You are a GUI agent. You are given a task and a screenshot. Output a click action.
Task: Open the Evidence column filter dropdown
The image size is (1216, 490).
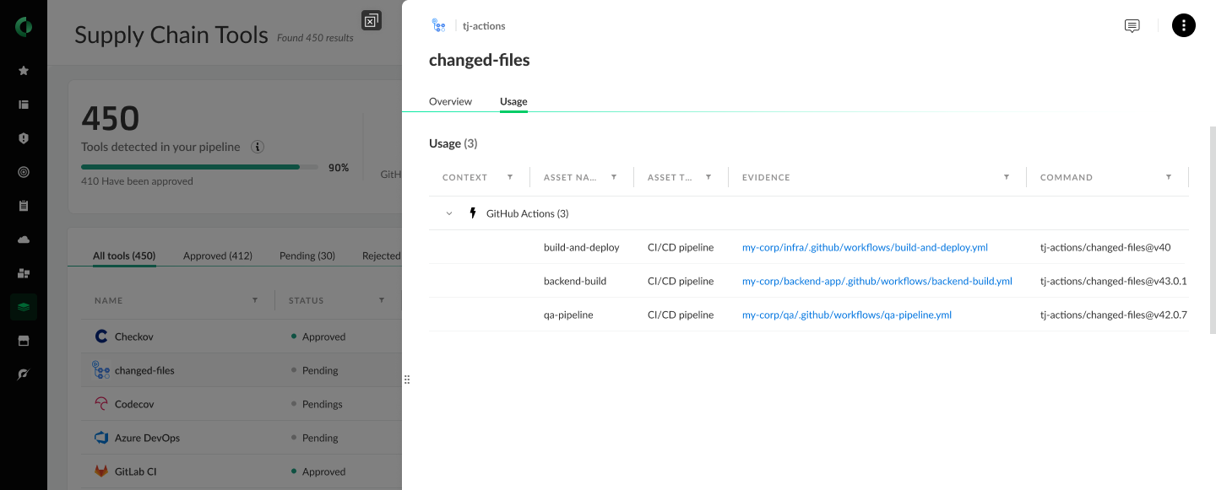coord(1007,177)
